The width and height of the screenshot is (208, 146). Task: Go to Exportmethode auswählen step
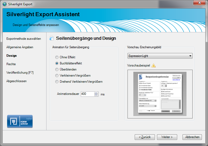tap(24, 39)
